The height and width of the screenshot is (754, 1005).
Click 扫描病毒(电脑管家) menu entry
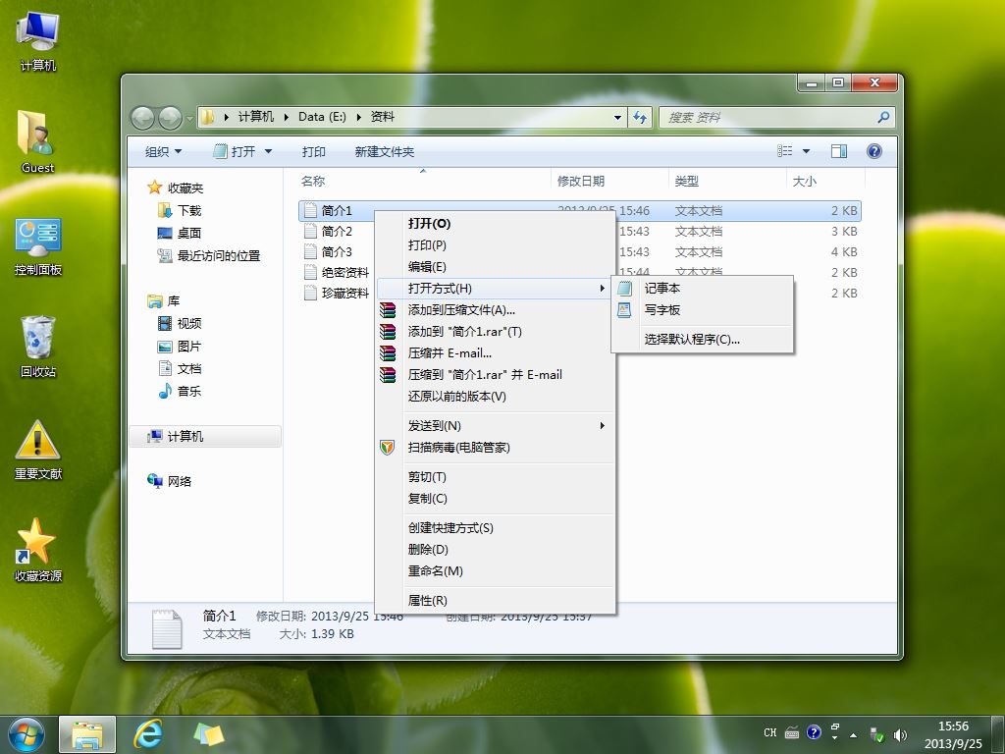[x=495, y=448]
